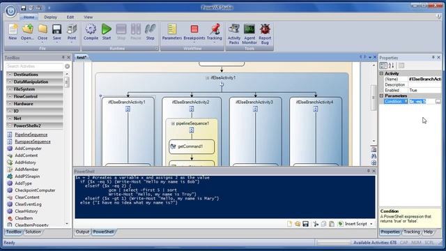Collapse pipelineSequence1 on the designer
The height and width of the screenshot is (251, 446).
(x=173, y=123)
